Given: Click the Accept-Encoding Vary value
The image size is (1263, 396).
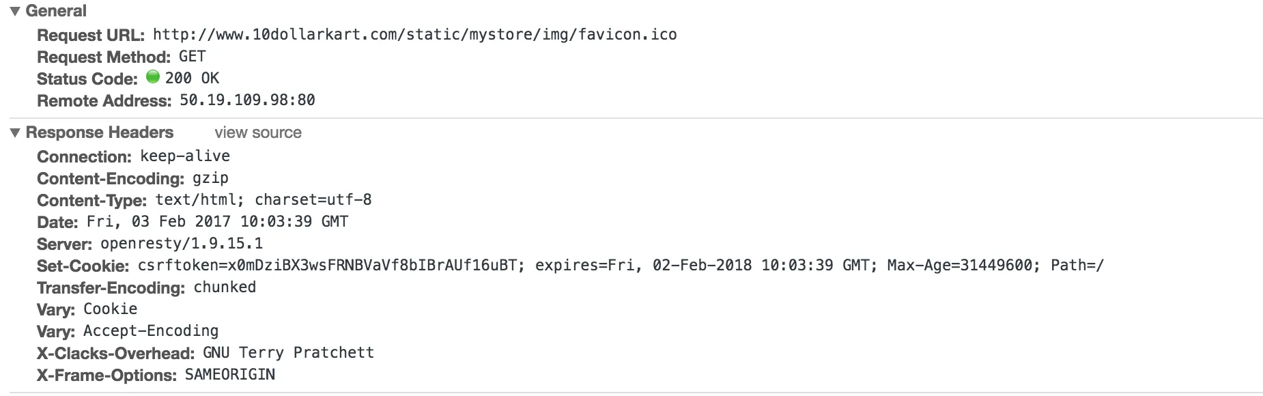Looking at the screenshot, I should point(151,331).
